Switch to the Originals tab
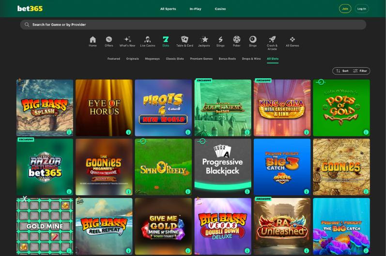The width and height of the screenshot is (386, 256). coord(132,58)
